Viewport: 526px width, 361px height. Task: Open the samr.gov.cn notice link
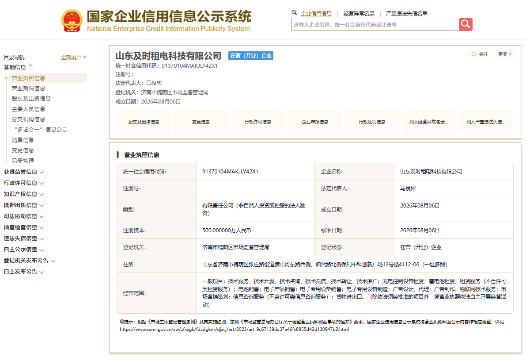[234, 330]
